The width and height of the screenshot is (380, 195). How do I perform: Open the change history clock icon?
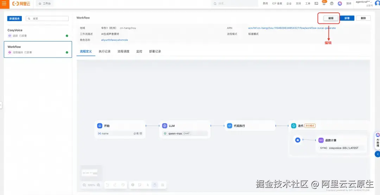pos(123,185)
